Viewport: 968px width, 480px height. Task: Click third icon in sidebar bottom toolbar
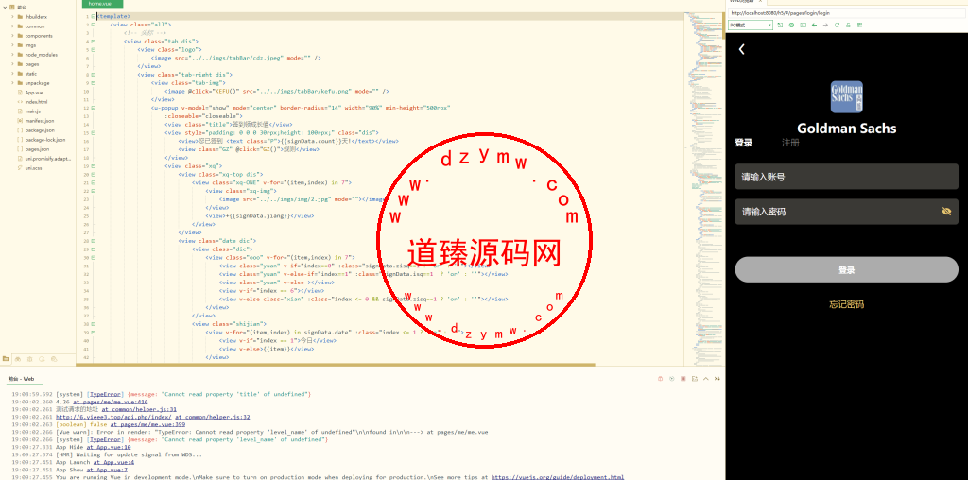pyautogui.click(x=29, y=359)
